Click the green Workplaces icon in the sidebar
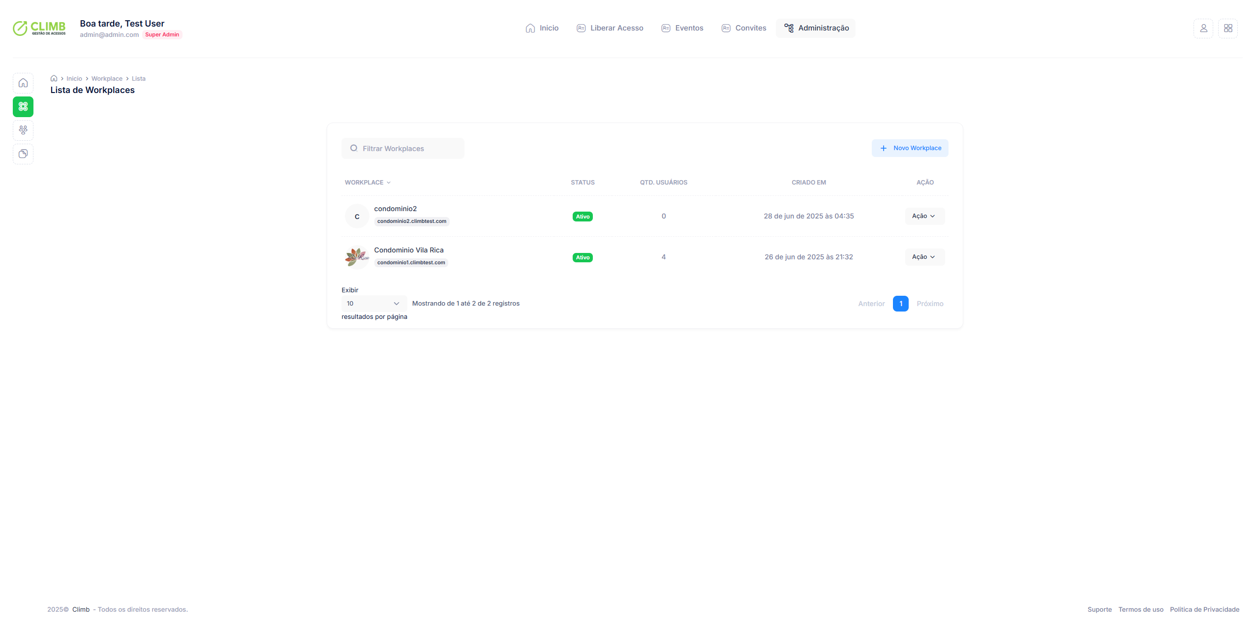 pyautogui.click(x=23, y=106)
